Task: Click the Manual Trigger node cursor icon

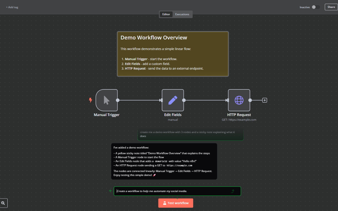Action: (x=107, y=100)
